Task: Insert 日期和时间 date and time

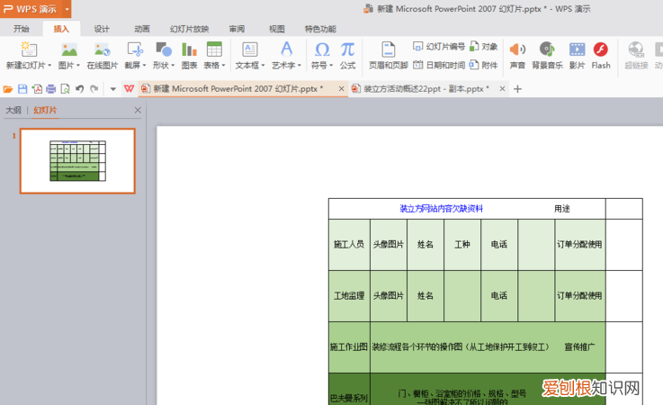Action: [x=439, y=65]
